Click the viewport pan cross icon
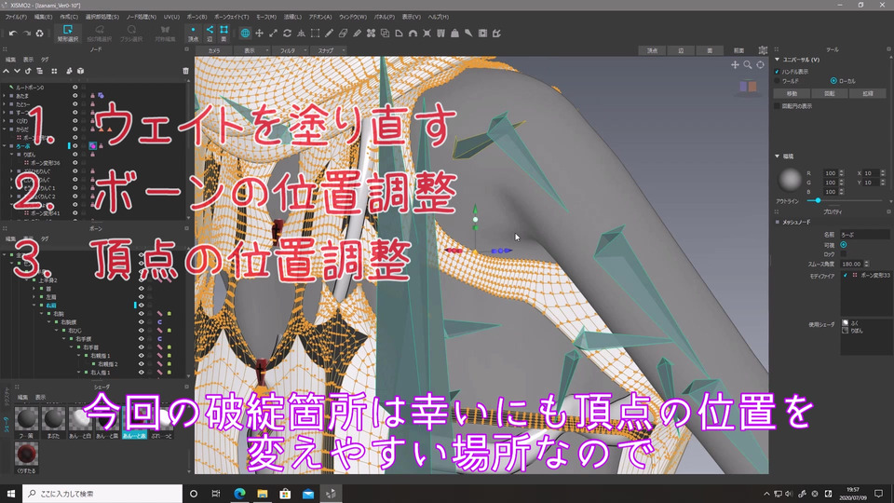The width and height of the screenshot is (894, 503). click(735, 65)
